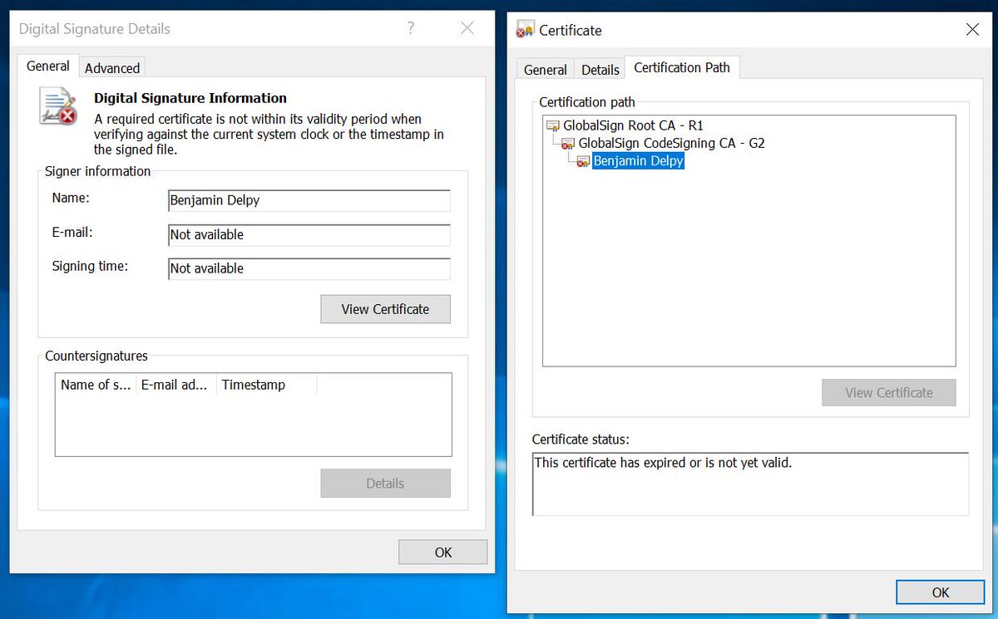
Task: Close the Certificate window
Action: click(972, 30)
